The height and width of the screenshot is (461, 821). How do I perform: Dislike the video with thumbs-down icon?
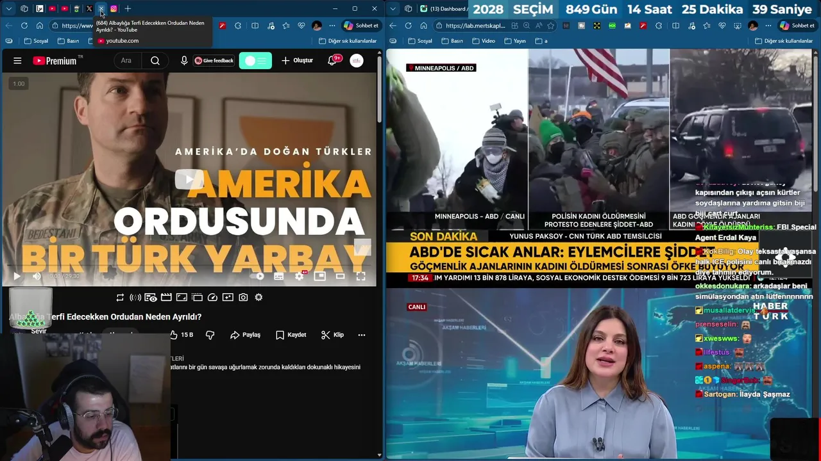pos(210,335)
